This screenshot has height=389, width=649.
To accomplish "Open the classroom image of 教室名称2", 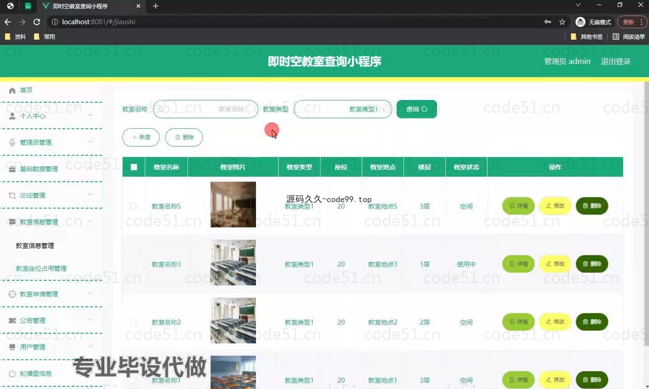I will coord(233,321).
